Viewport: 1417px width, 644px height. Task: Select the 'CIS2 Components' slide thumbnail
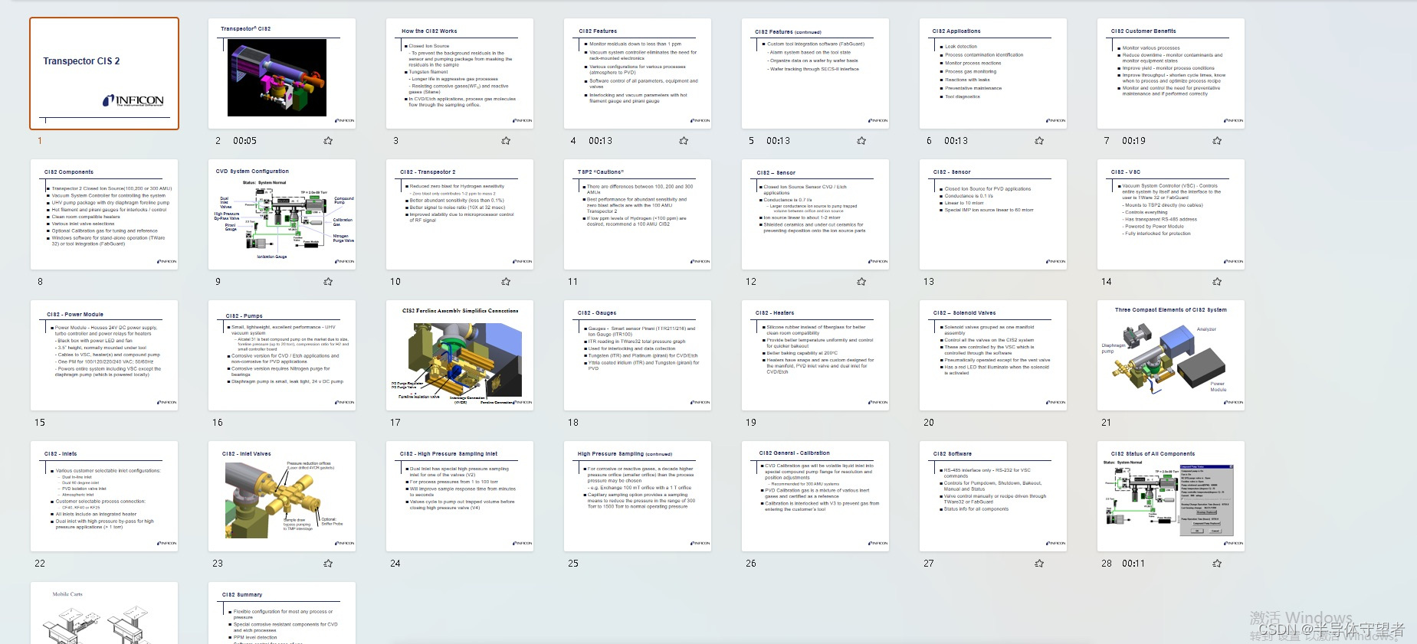click(x=104, y=214)
